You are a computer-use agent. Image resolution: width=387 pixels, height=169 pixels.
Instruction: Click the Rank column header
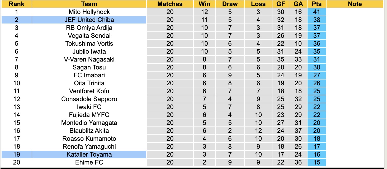(16, 4)
